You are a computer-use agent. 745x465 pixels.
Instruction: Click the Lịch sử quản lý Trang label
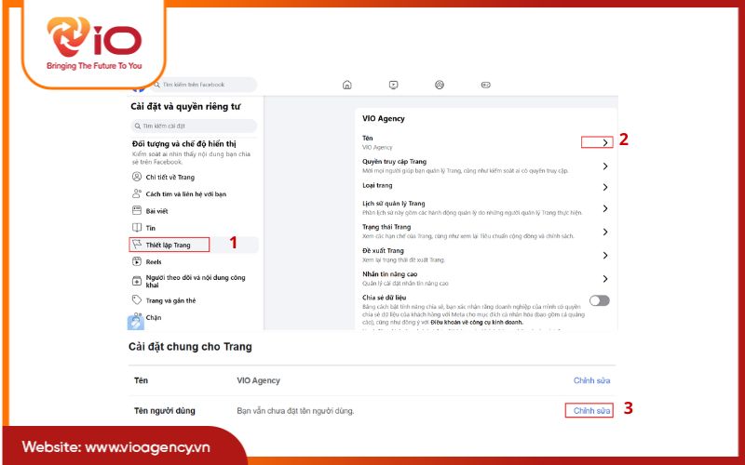tap(393, 204)
